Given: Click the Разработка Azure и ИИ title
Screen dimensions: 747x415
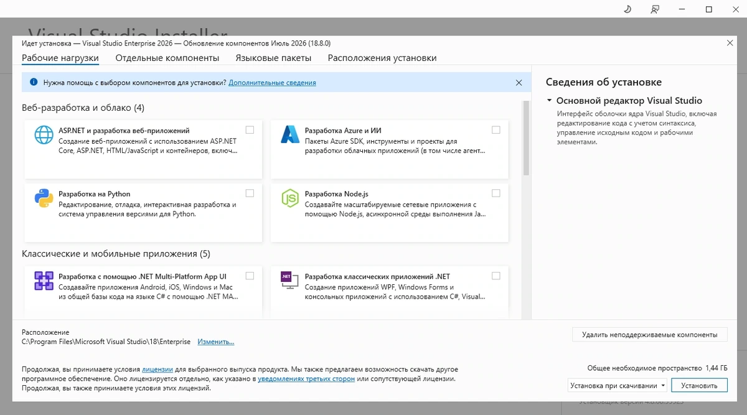Looking at the screenshot, I should [x=343, y=131].
